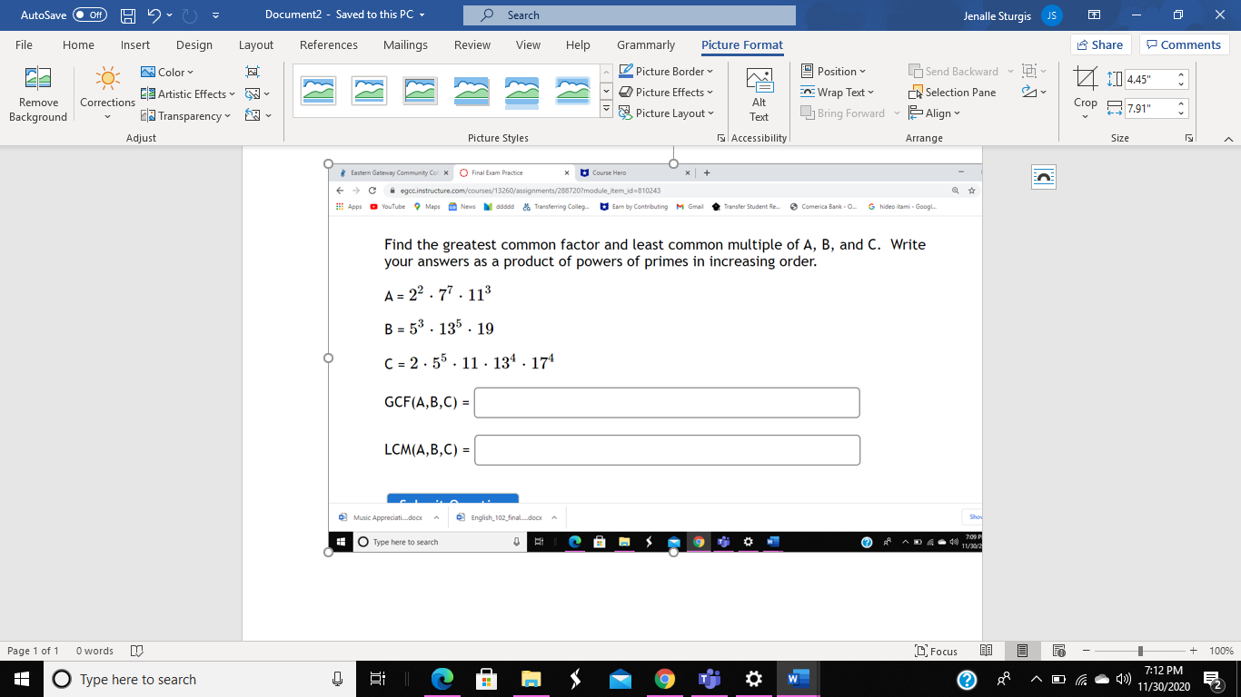
Task: Click the Change Picture icon beside Artistic Effects
Action: pos(253,93)
